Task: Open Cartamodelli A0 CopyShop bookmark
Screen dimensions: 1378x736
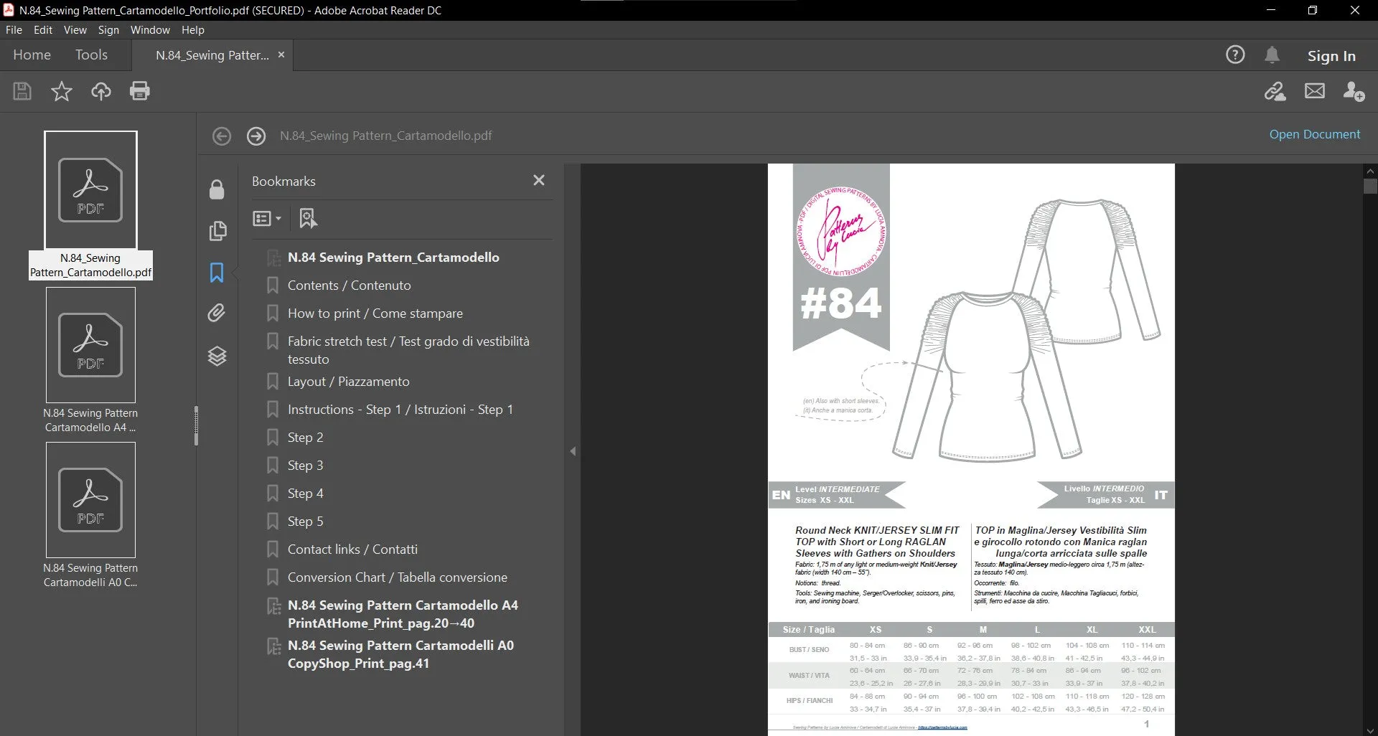Action: click(x=400, y=654)
